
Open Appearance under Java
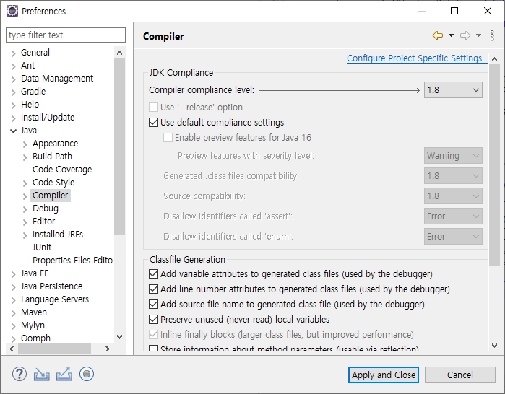(55, 144)
